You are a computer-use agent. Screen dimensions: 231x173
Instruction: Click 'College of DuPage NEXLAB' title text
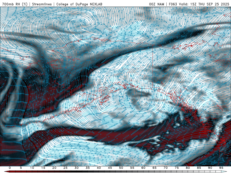pyautogui.click(x=79, y=4)
